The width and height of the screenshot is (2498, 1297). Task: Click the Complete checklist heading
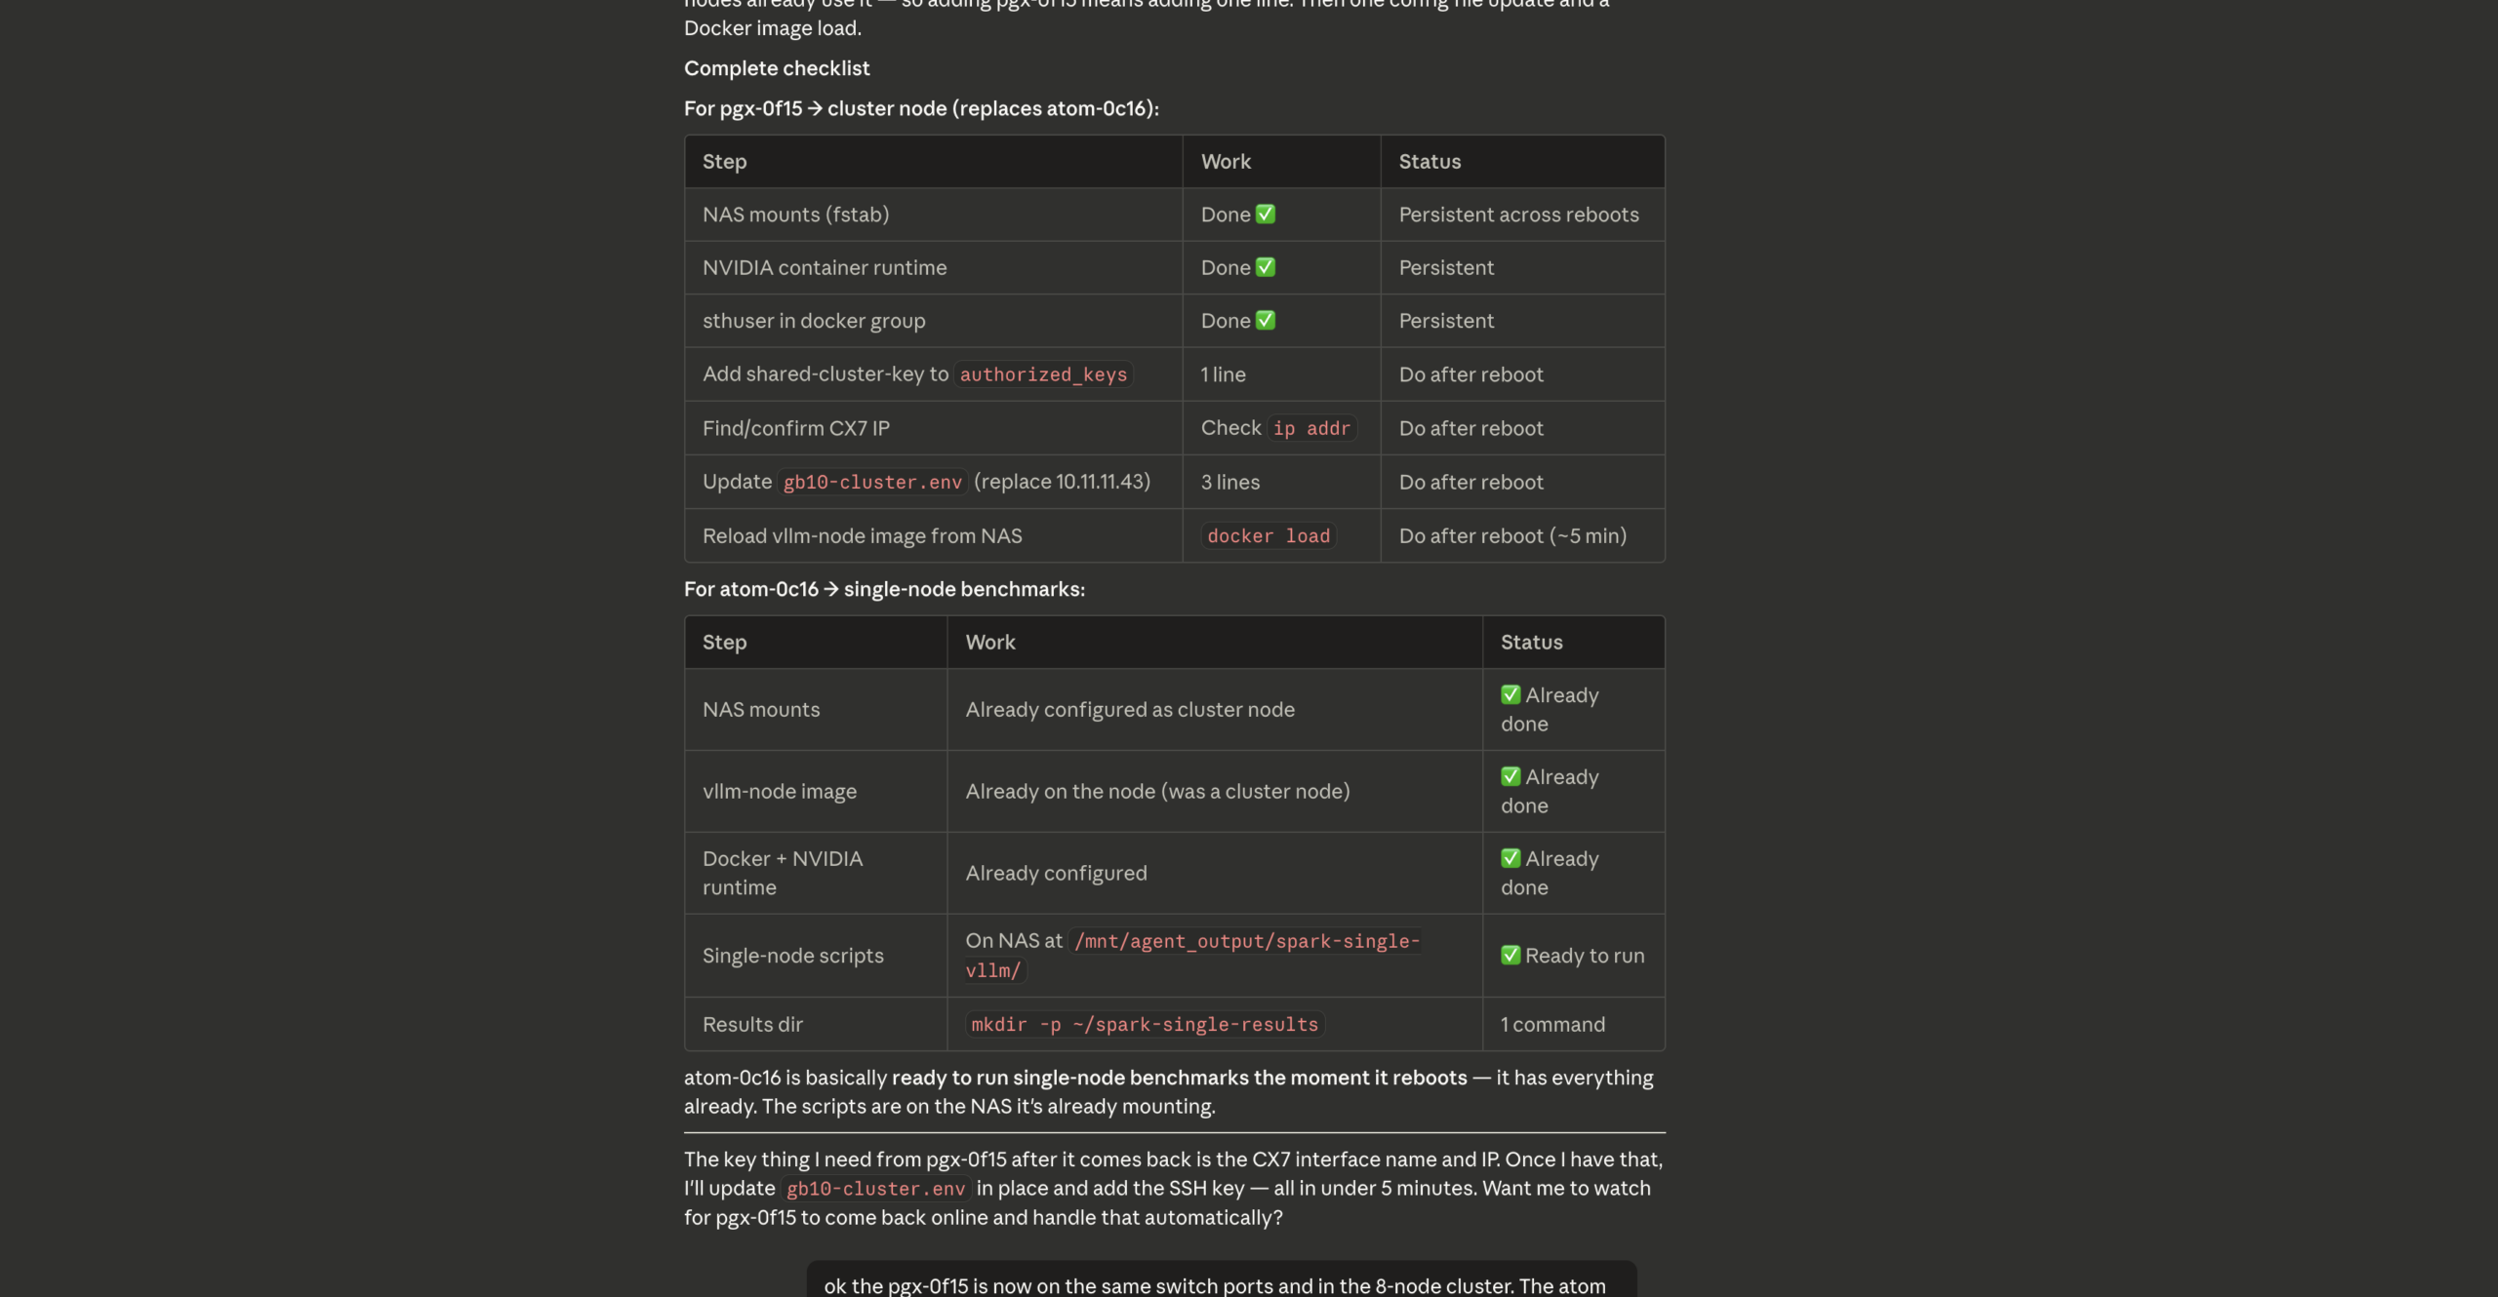777,68
